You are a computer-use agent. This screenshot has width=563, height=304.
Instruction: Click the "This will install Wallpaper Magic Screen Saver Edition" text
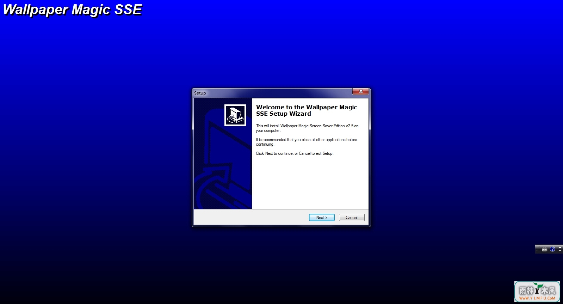[x=307, y=128]
